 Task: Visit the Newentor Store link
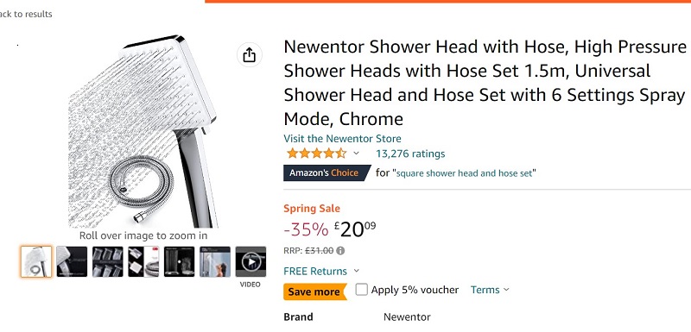pyautogui.click(x=342, y=139)
